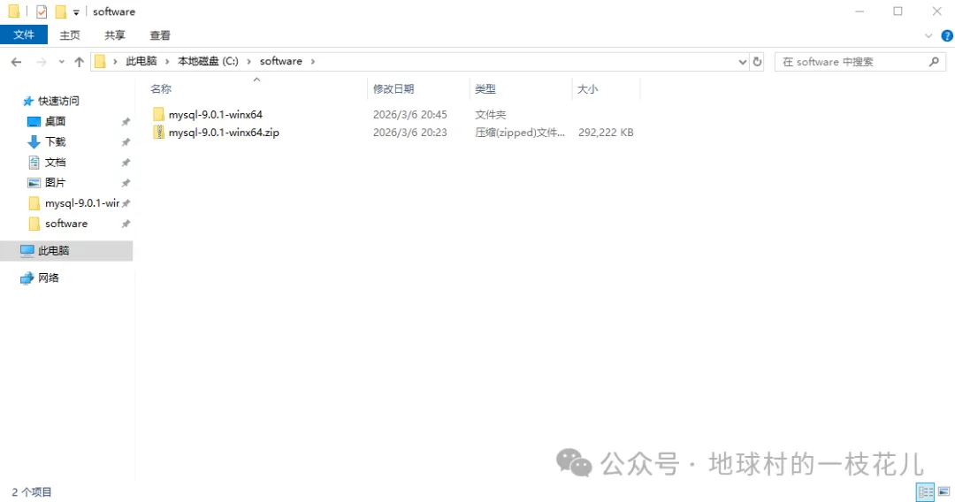Image resolution: width=955 pixels, height=502 pixels.
Task: Switch to the 查看 ribbon tab
Action: [x=159, y=35]
